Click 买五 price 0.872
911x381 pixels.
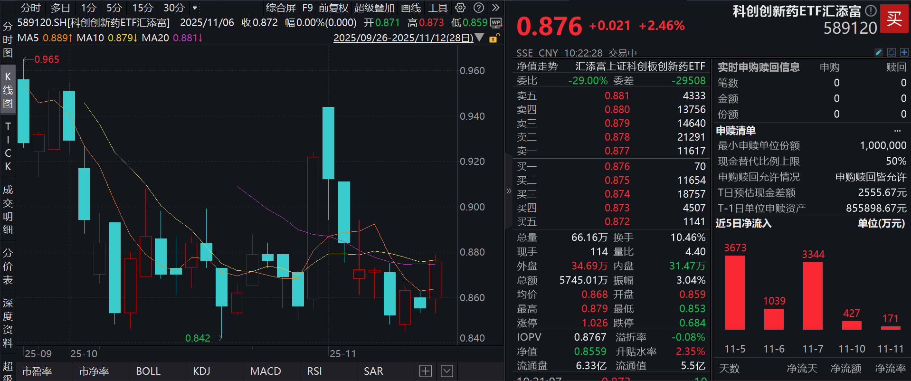click(x=617, y=222)
